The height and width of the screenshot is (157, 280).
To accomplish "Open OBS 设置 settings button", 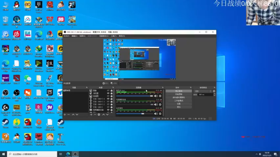I will tap(179, 104).
